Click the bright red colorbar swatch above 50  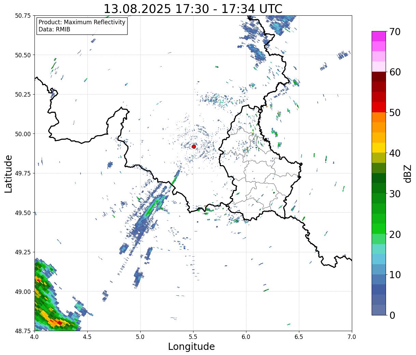point(379,107)
